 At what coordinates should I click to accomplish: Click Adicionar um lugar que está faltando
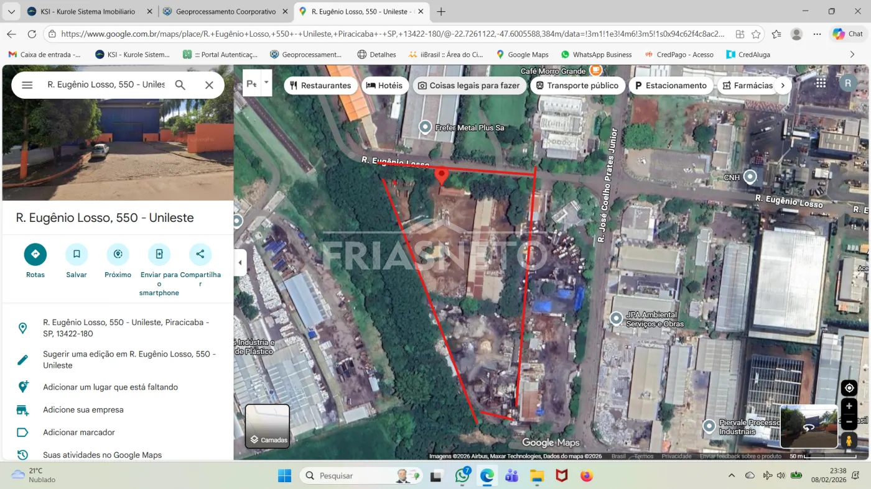coord(110,387)
